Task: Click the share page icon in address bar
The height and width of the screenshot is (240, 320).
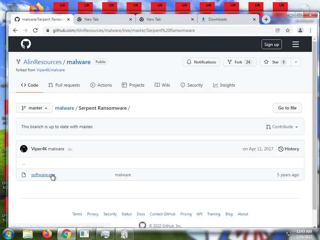Action: 277,30
